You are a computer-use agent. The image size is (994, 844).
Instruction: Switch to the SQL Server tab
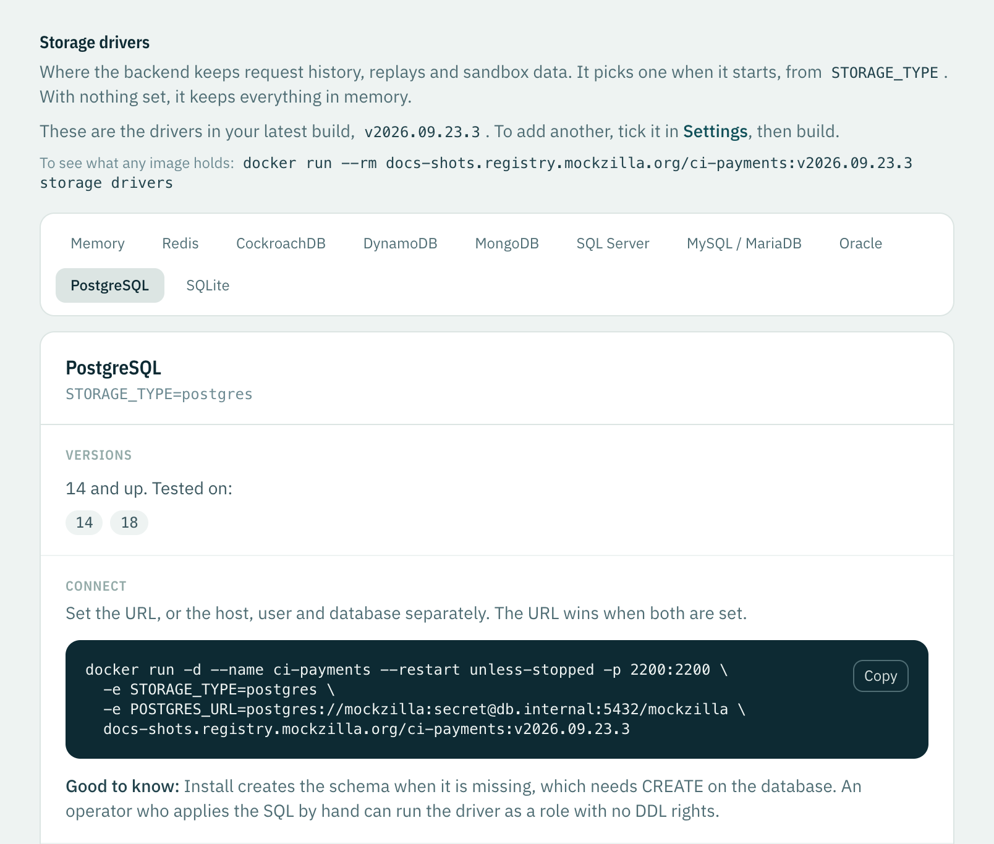(x=613, y=243)
